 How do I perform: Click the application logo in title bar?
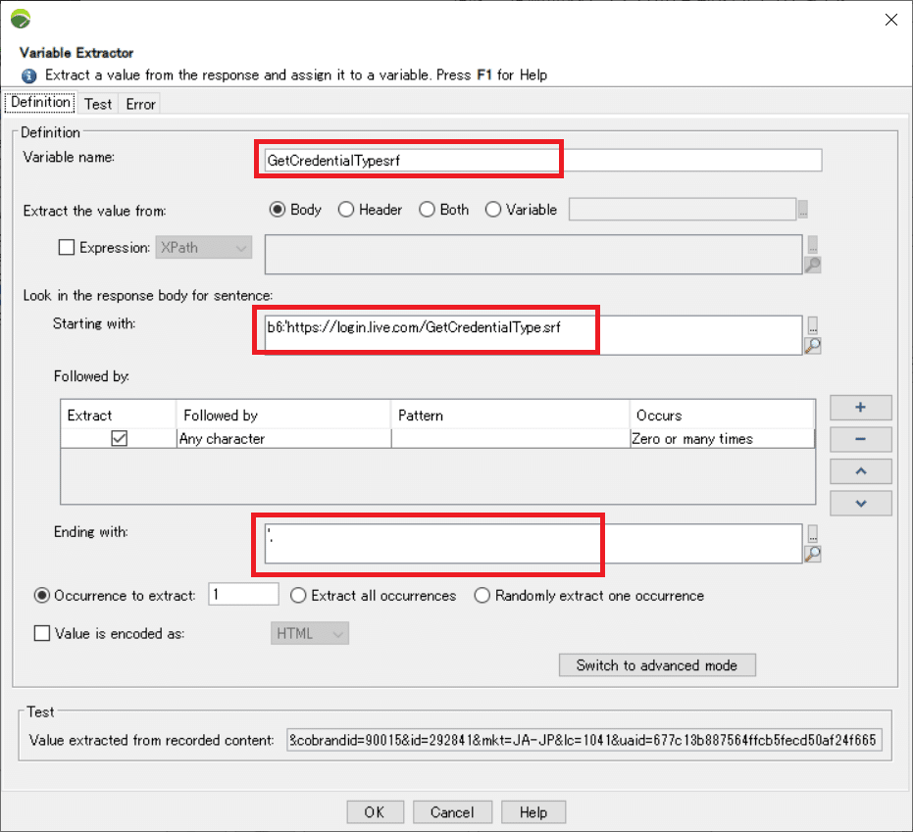pyautogui.click(x=21, y=19)
